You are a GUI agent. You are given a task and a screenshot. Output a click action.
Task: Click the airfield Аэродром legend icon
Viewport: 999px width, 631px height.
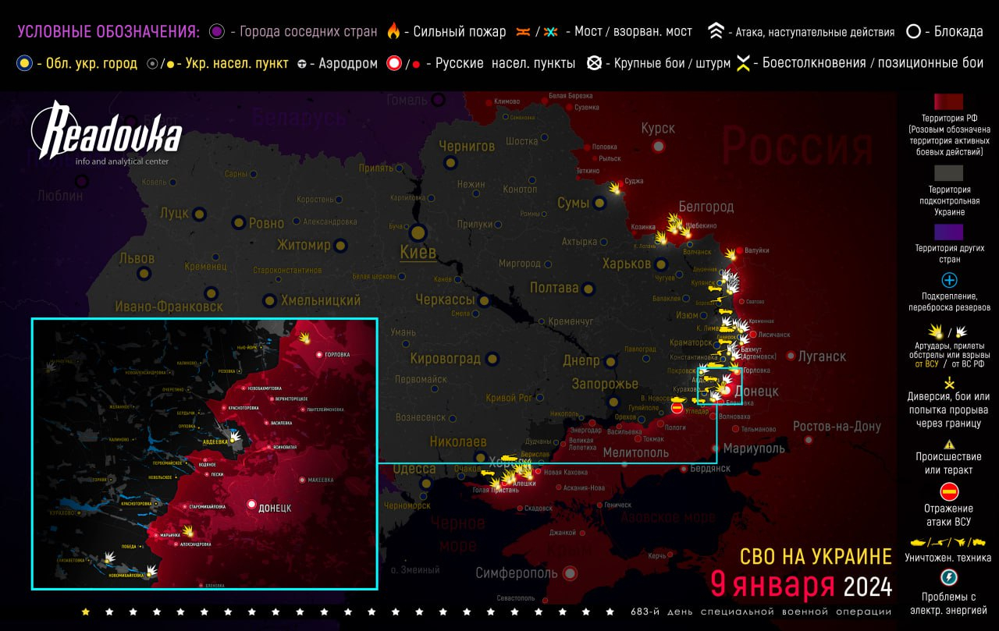coord(301,64)
